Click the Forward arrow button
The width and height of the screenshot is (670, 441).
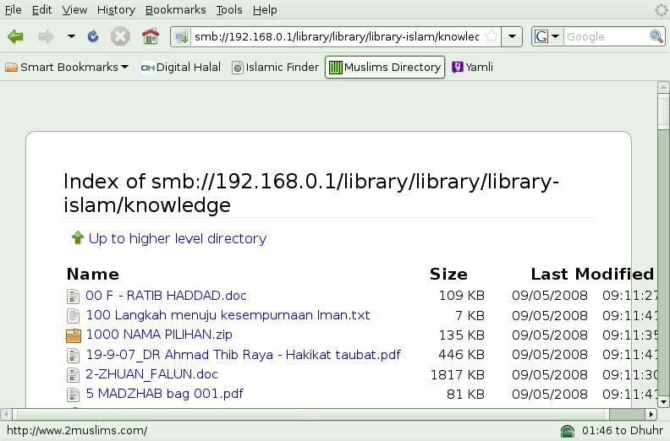[46, 36]
